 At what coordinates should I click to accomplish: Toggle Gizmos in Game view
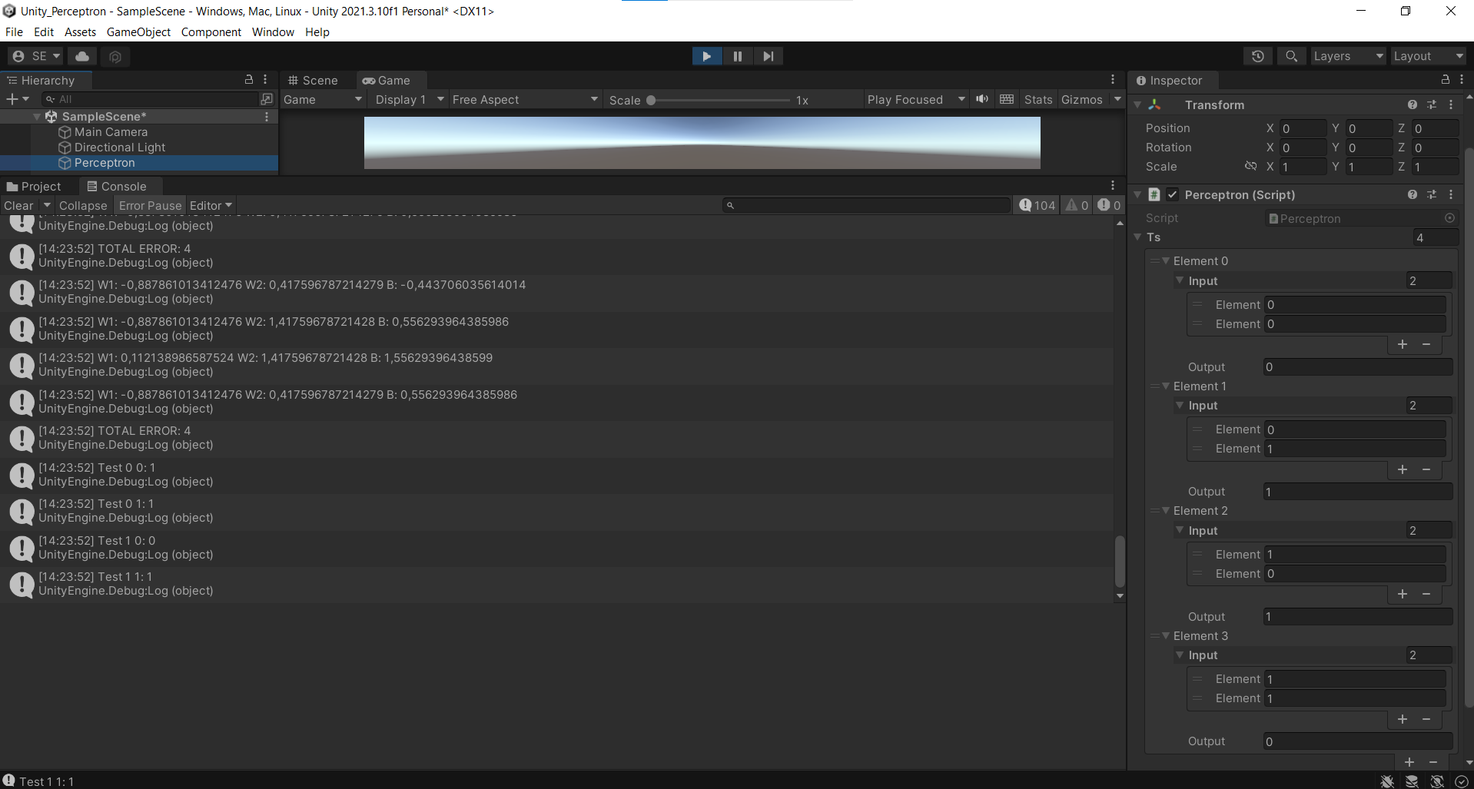coord(1081,100)
